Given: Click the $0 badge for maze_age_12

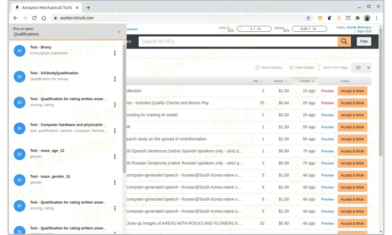Looking at the screenshot, I should 20,154.
